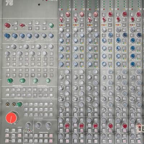This screenshot has height=144, width=144.
Task: Push pink button in master section bottom-left corner
Action: pyautogui.click(x=7, y=141)
